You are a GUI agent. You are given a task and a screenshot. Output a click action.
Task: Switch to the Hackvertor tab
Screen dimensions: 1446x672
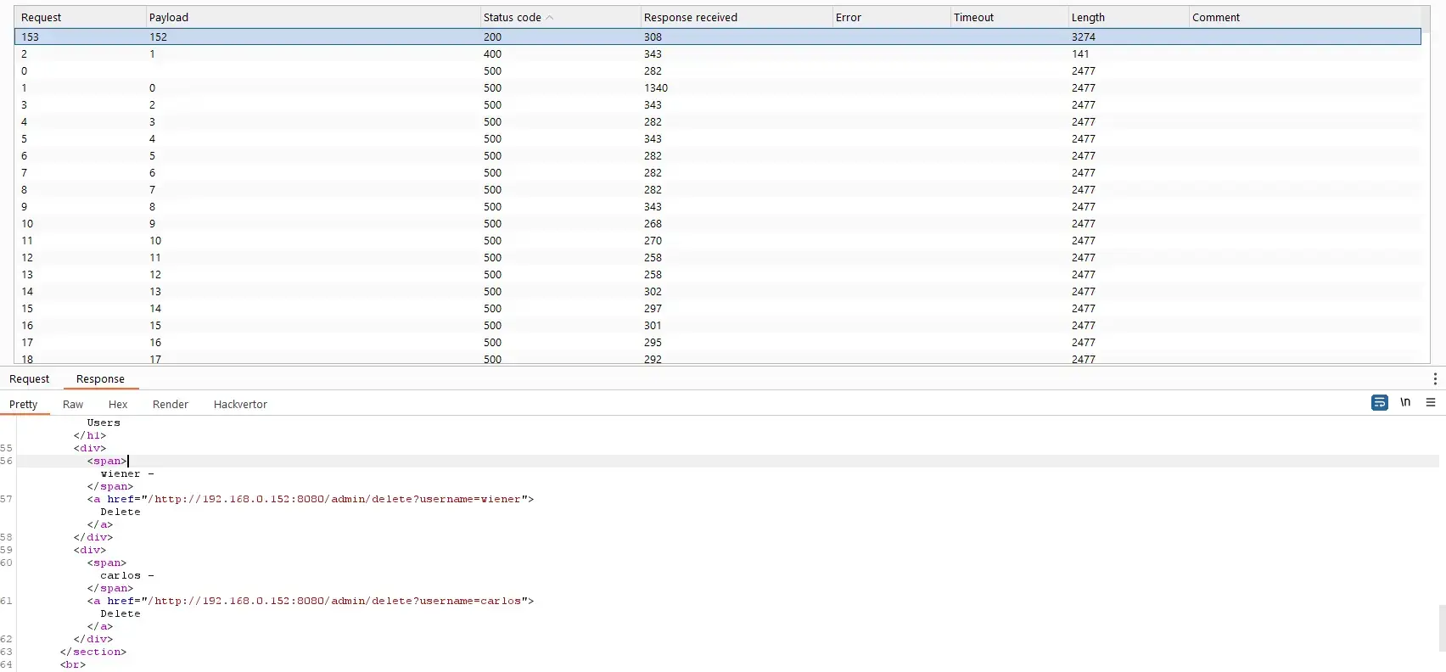point(240,405)
